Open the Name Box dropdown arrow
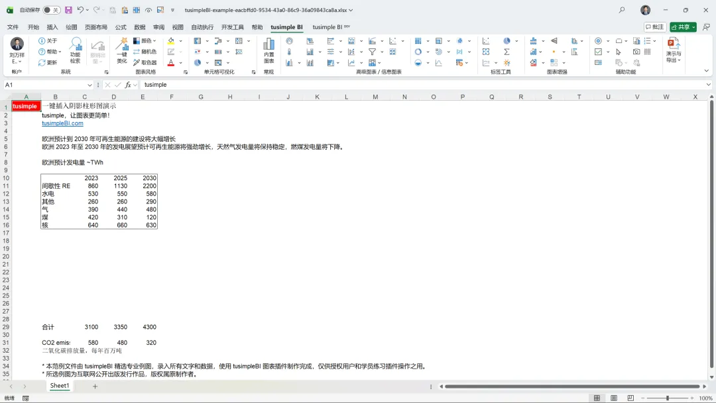 pyautogui.click(x=89, y=85)
